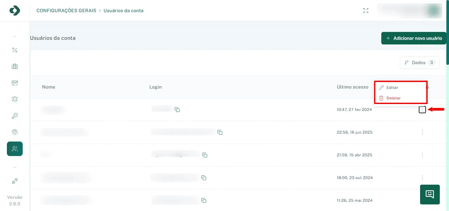The width and height of the screenshot is (449, 211).
Task: Open the Dados sort dropdown
Action: pyautogui.click(x=419, y=63)
